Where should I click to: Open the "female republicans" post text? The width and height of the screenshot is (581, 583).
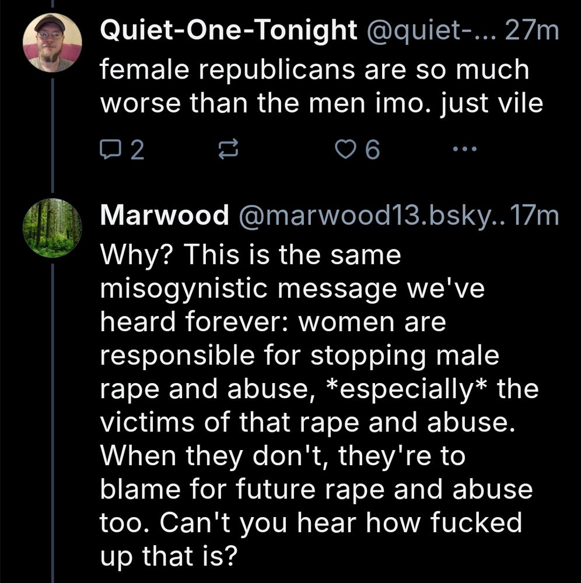coord(315,87)
